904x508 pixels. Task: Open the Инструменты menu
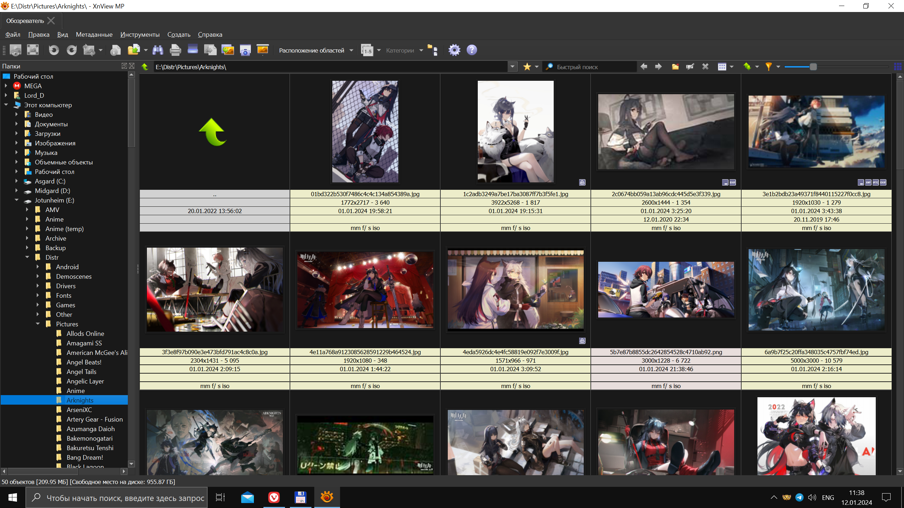coord(140,35)
